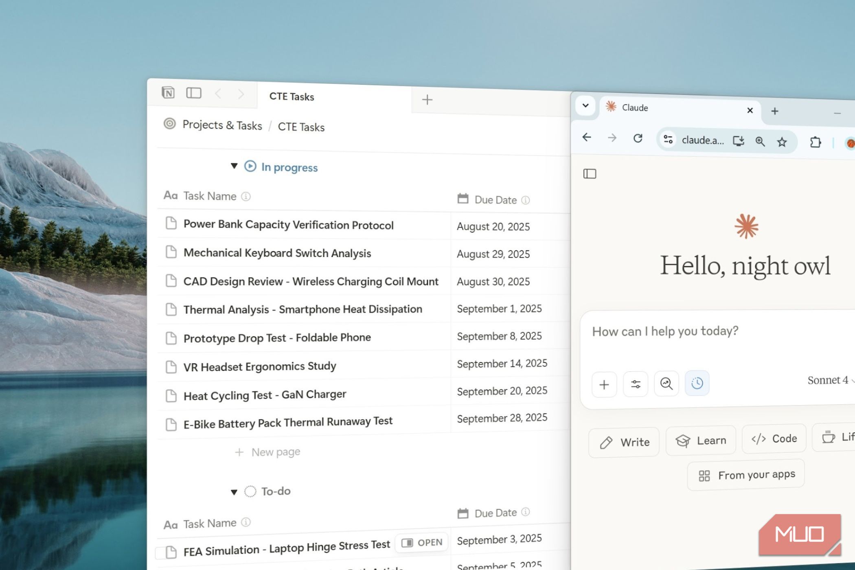Image resolution: width=855 pixels, height=570 pixels.
Task: Click browser back arrow in Claude window
Action: coord(587,137)
